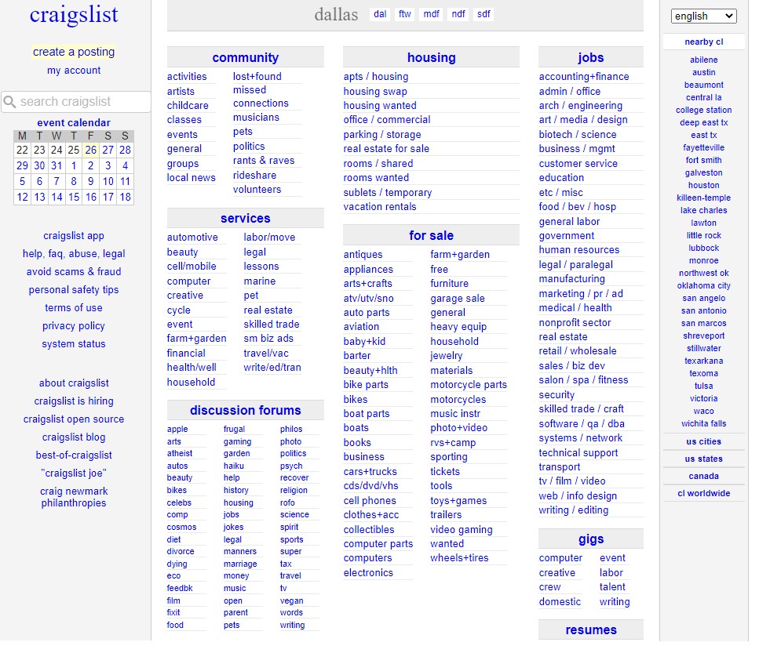Open privacy policy page
The image size is (759, 653).
point(74,326)
